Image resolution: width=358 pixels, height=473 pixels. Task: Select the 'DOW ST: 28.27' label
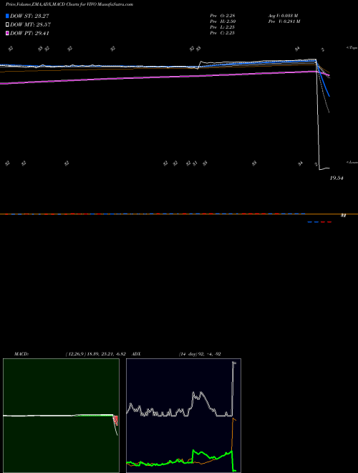29,16
